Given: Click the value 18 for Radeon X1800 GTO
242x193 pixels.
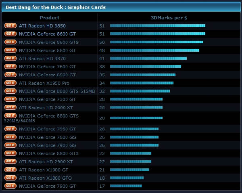Looking at the screenshot, I should coord(102,178).
